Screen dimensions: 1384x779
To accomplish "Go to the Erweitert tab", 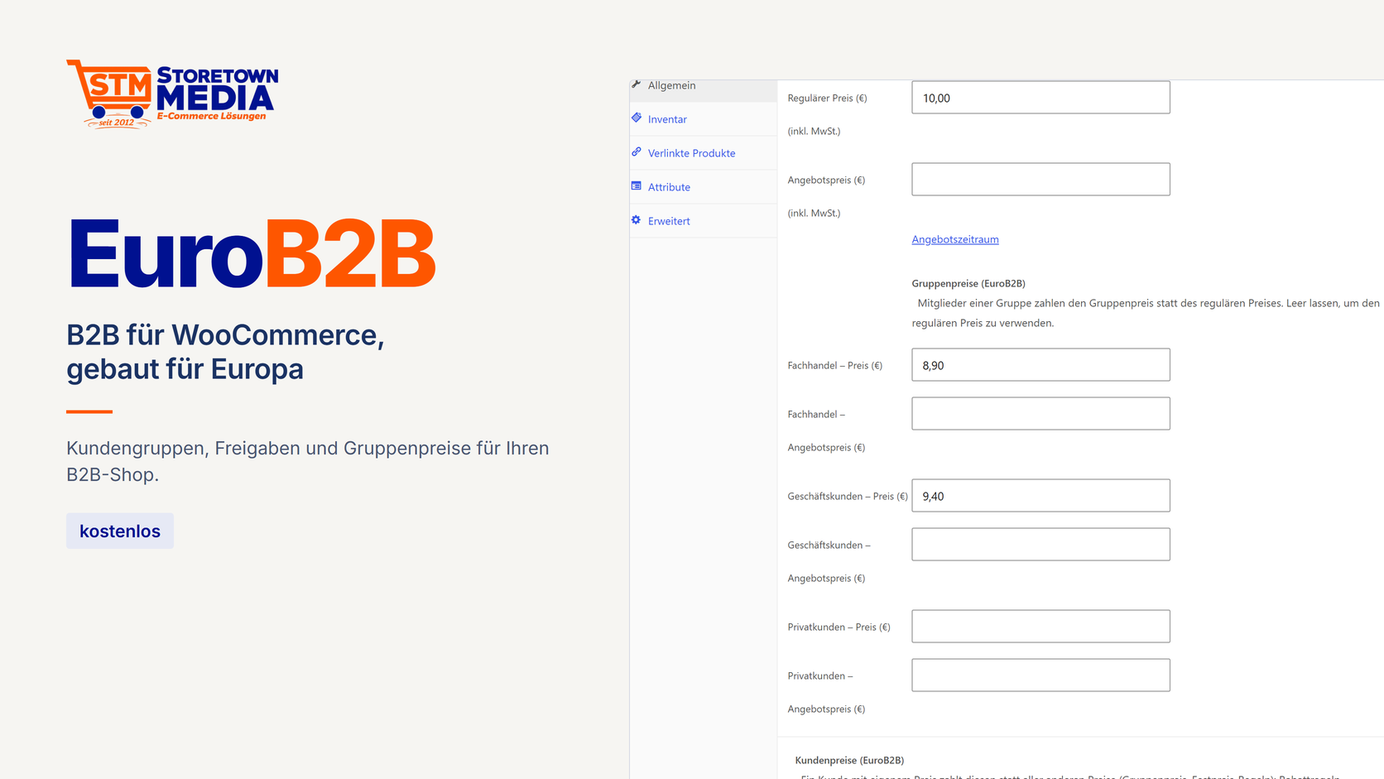I will pyautogui.click(x=703, y=221).
